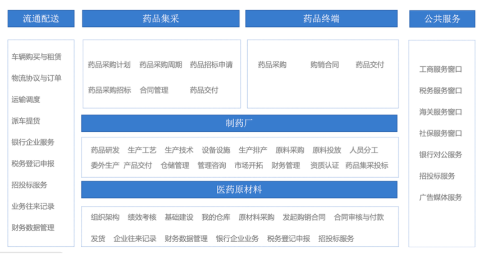Open 派车提货 entry
This screenshot has height=254, width=483.
(x=26, y=121)
